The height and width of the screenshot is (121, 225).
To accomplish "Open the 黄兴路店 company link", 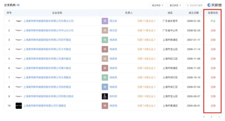I will click(x=47, y=68).
